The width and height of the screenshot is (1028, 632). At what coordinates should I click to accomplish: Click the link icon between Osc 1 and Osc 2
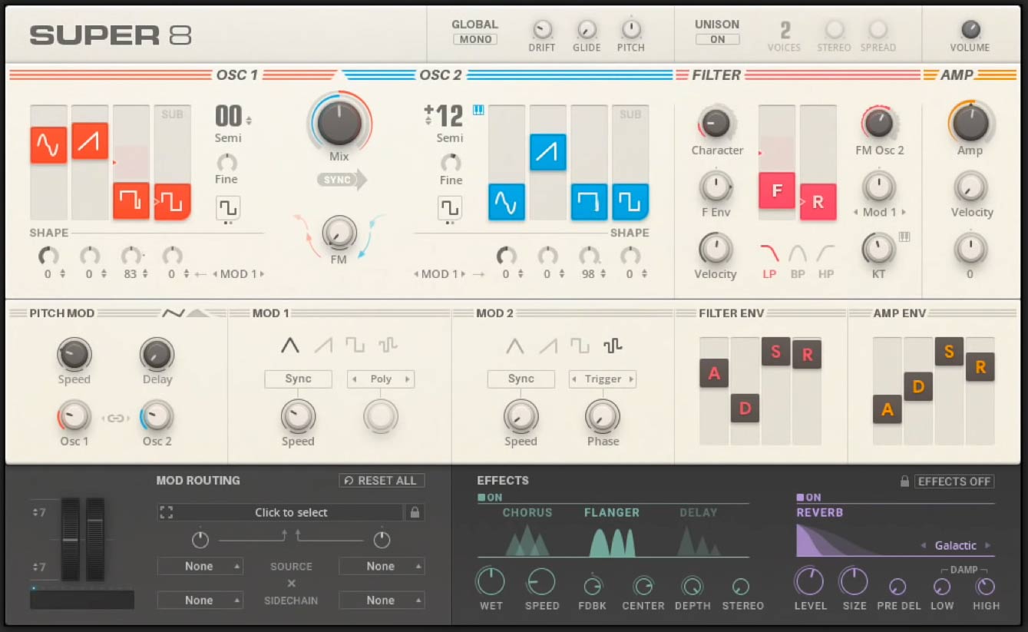(115, 419)
